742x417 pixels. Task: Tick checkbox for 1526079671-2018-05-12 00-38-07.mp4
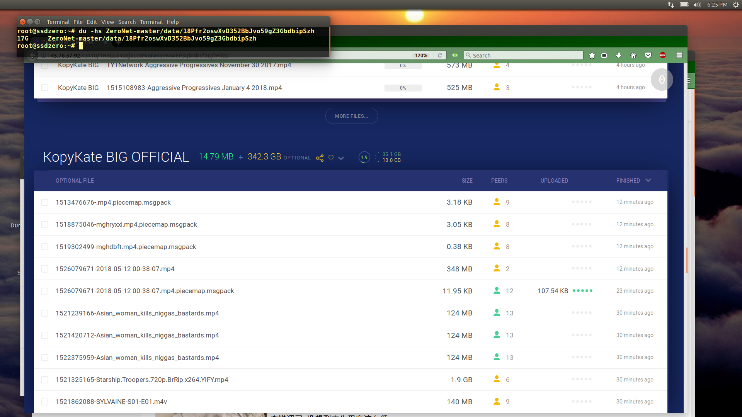click(45, 269)
